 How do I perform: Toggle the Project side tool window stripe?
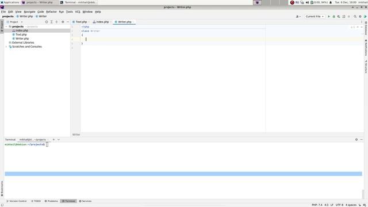(2, 26)
